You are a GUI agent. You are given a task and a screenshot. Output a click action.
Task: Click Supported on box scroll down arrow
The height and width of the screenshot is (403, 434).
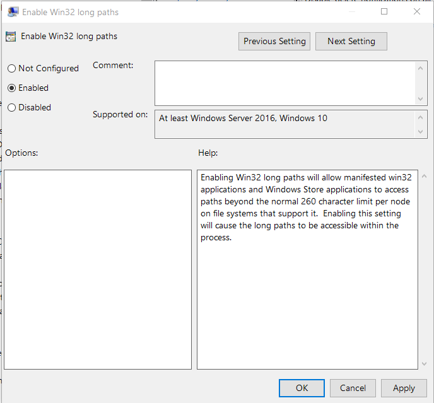(x=420, y=131)
